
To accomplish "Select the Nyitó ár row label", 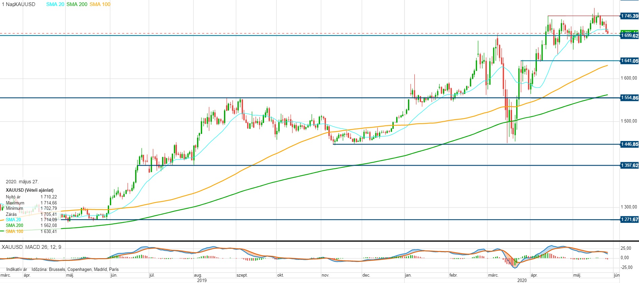I will pyautogui.click(x=13, y=197).
